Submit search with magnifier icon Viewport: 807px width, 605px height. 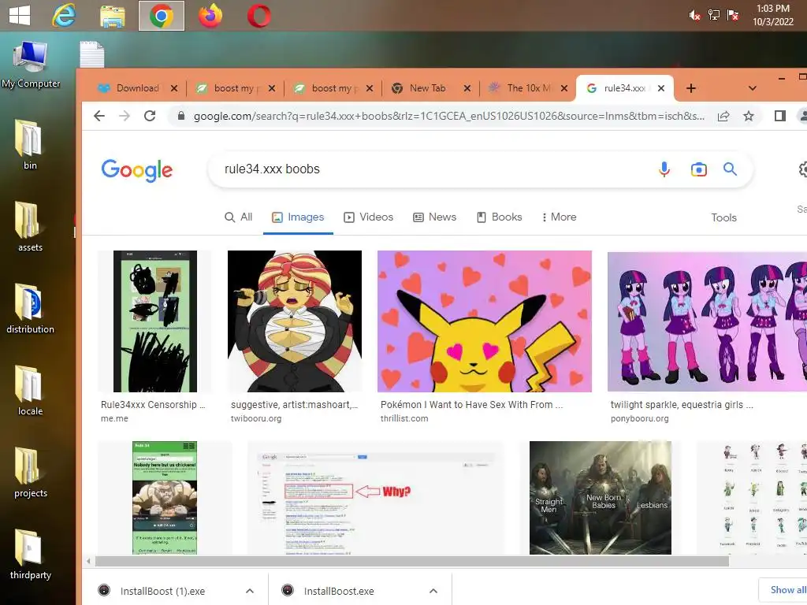tap(730, 169)
